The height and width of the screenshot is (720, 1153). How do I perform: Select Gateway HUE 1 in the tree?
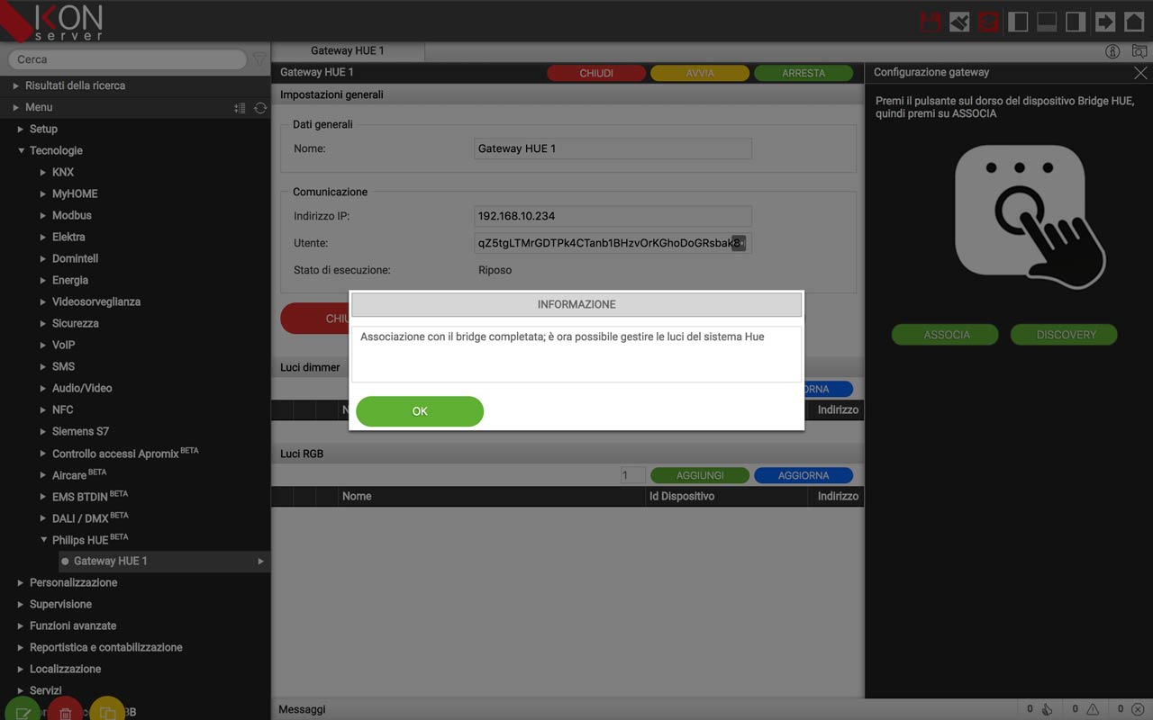pyautogui.click(x=110, y=561)
